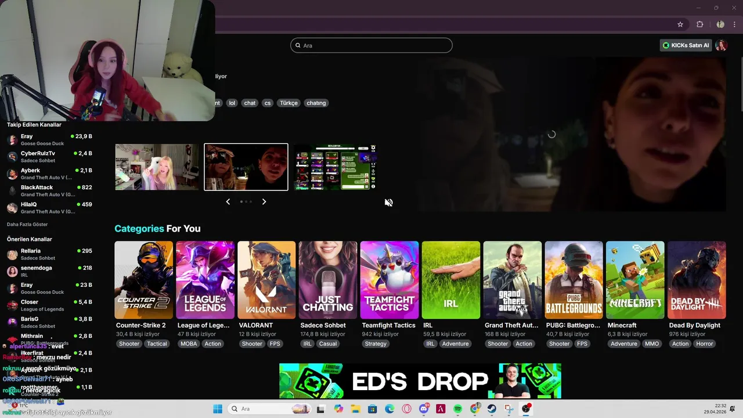743x418 pixels.
Task: Unmute the featured stream's sound
Action: [x=389, y=202]
